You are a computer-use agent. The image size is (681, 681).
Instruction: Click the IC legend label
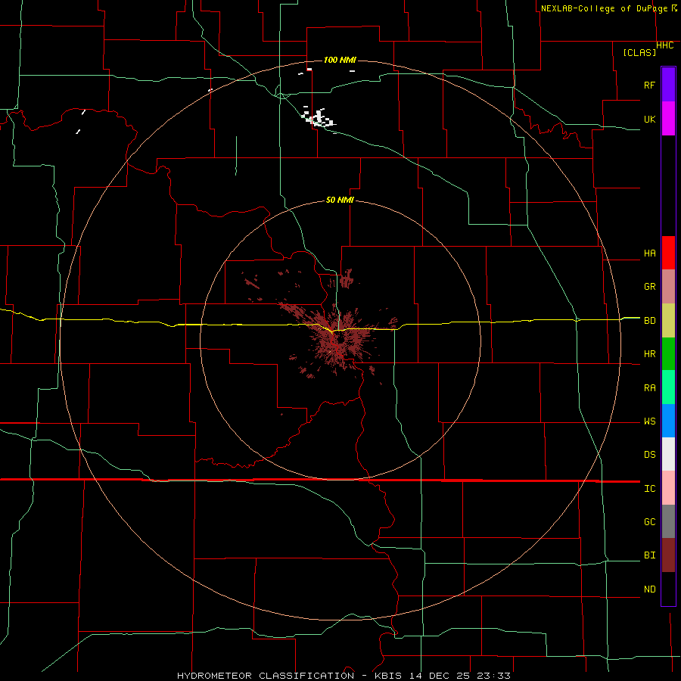[649, 489]
